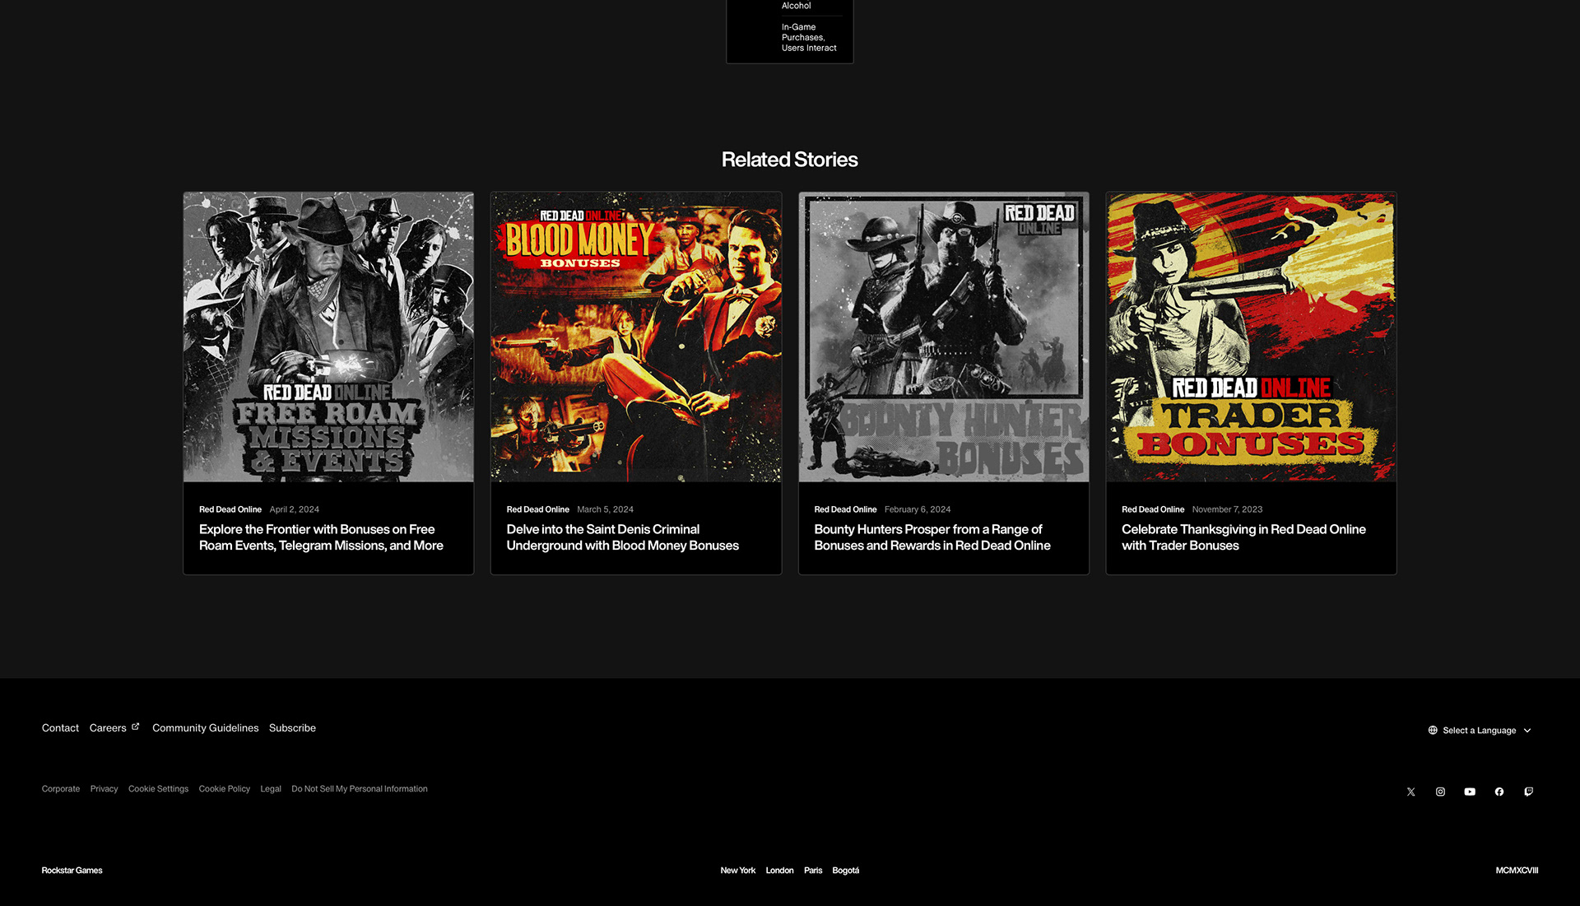The width and height of the screenshot is (1580, 906).
Task: Open the Blood Money Bonuses story image
Action: click(635, 337)
